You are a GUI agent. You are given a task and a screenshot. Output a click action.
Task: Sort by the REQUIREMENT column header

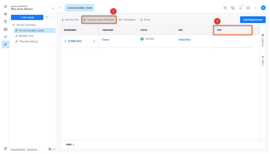[70, 30]
